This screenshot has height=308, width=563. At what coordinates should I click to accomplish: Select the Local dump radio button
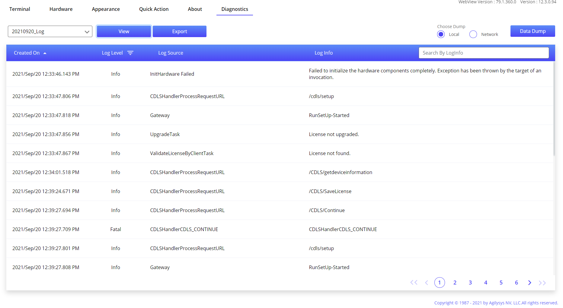[441, 34]
